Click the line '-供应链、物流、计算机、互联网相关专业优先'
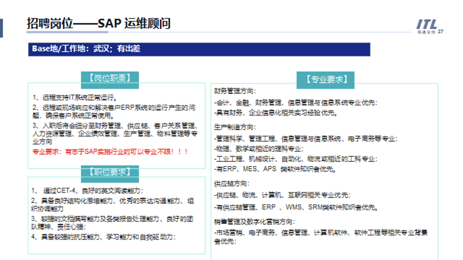This screenshot has height=260, width=463. tap(282, 195)
